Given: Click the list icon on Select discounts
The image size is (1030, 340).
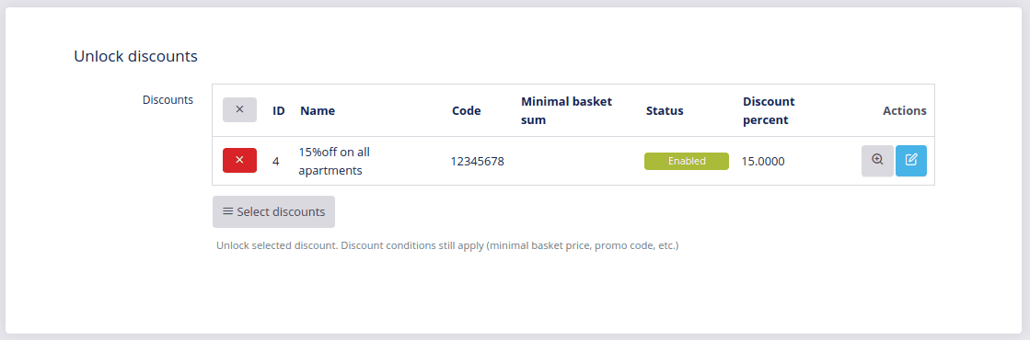Looking at the screenshot, I should point(228,211).
